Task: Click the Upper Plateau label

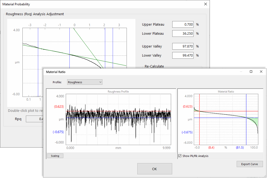Action: pyautogui.click(x=153, y=25)
